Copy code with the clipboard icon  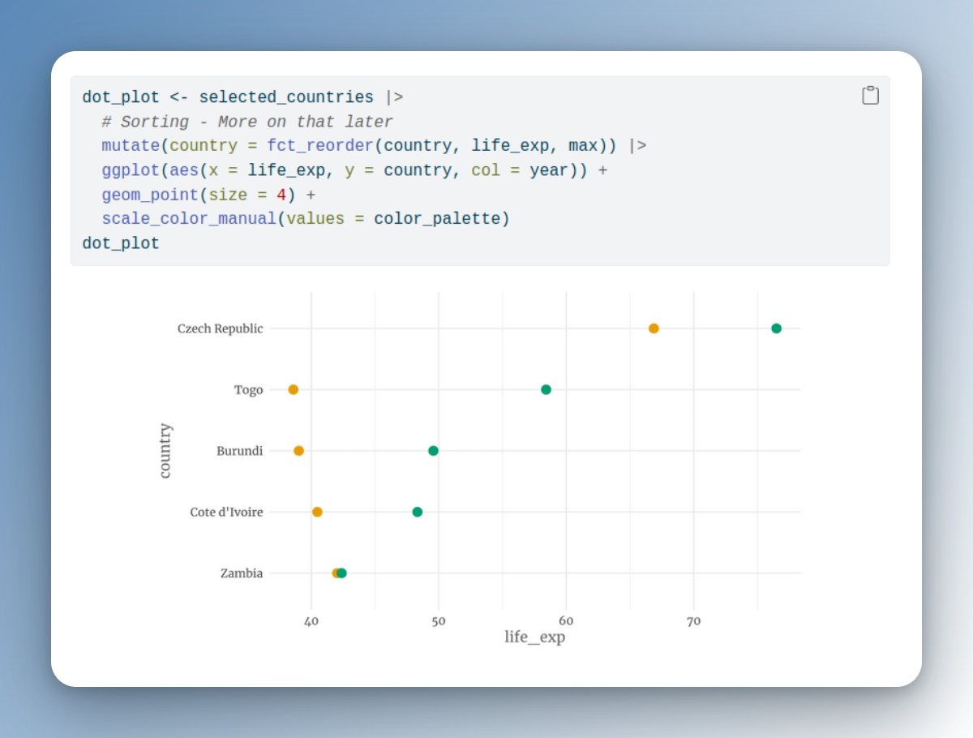tap(870, 96)
